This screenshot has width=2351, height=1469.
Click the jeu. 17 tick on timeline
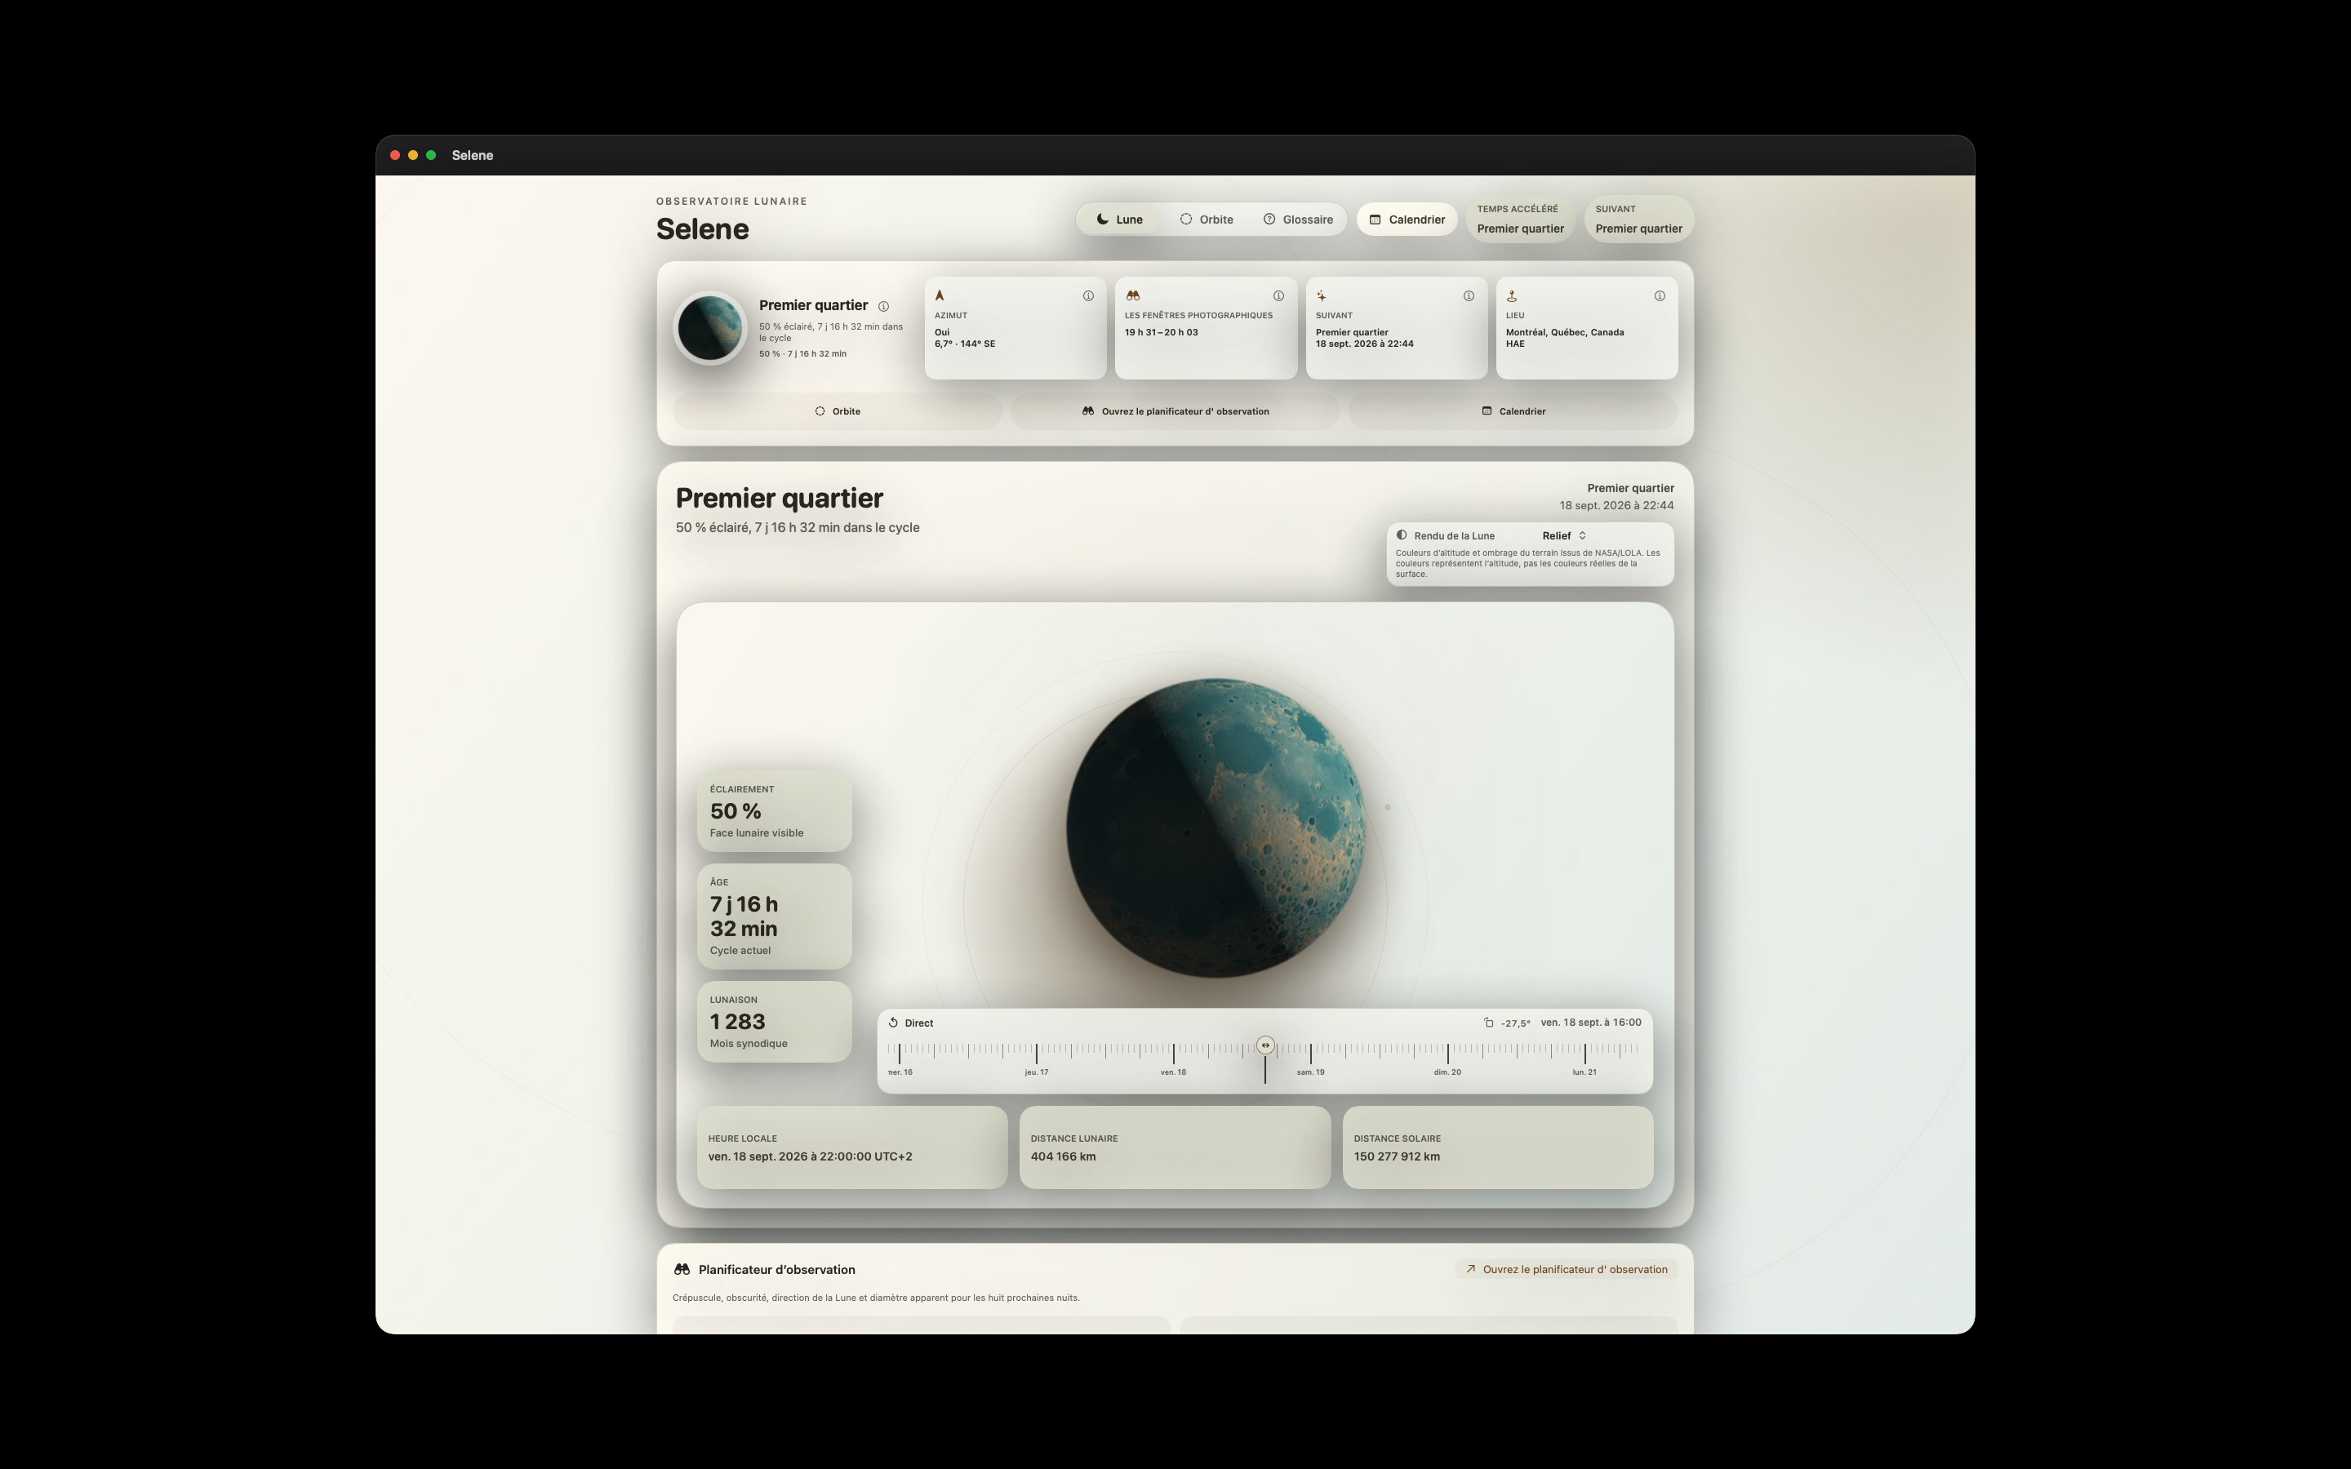click(1037, 1053)
